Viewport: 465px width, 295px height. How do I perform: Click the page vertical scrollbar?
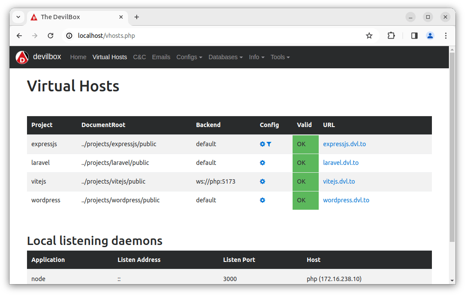pos(452,148)
